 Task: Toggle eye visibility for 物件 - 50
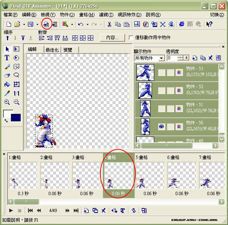(x=161, y=127)
